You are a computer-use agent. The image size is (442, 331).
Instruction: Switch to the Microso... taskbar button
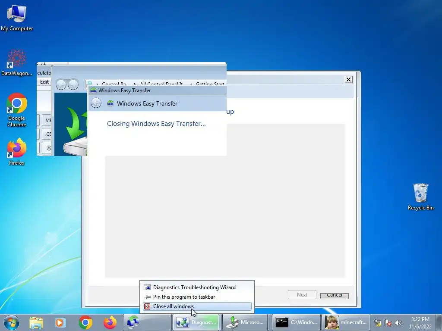tap(245, 322)
